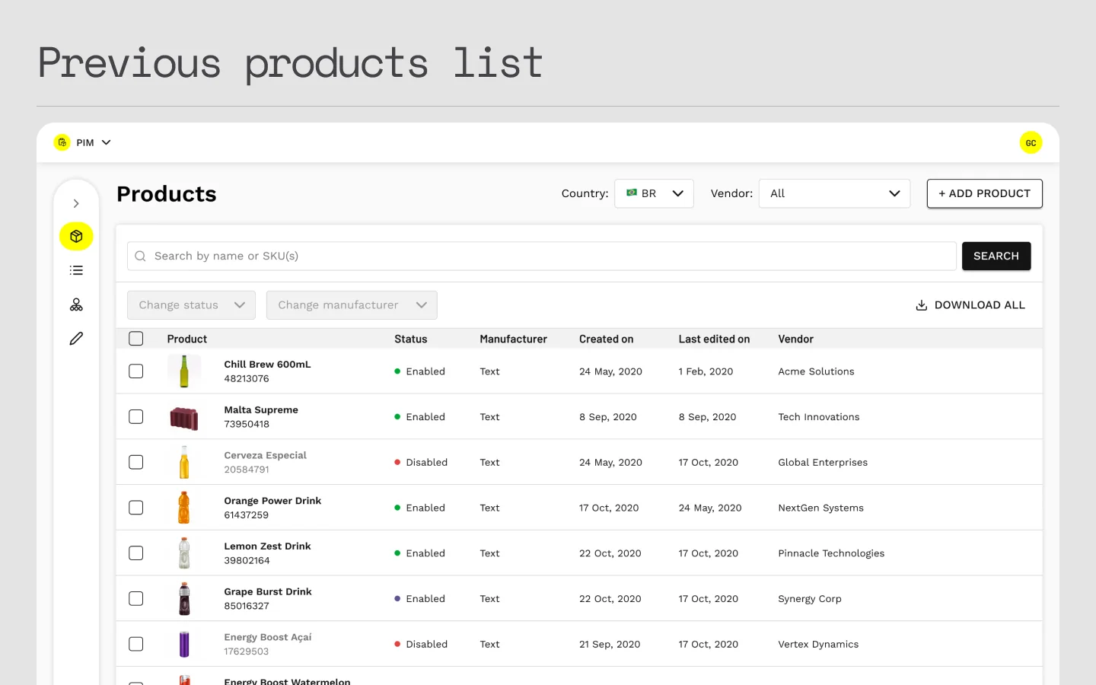Screen dimensions: 1096x685
Task: Sort by the Manufacturer column header
Action: [x=514, y=339]
